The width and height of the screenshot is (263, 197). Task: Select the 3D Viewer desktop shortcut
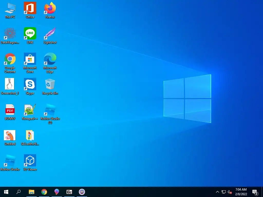coord(30,163)
